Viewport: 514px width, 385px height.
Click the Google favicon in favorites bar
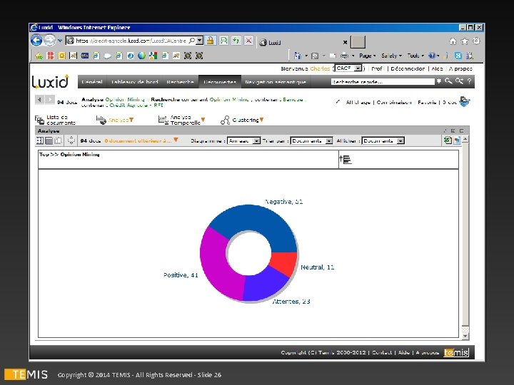tap(153, 56)
